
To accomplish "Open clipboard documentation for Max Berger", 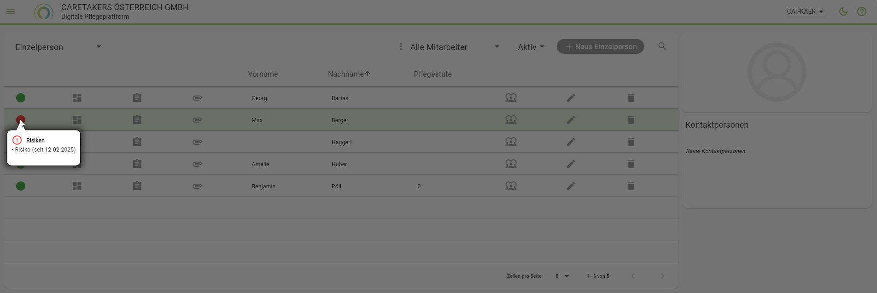I will (137, 120).
